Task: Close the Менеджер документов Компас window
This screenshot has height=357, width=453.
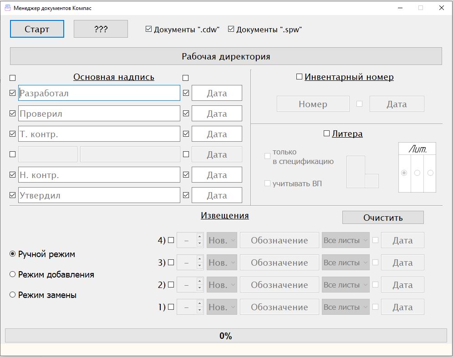Action: 442,8
